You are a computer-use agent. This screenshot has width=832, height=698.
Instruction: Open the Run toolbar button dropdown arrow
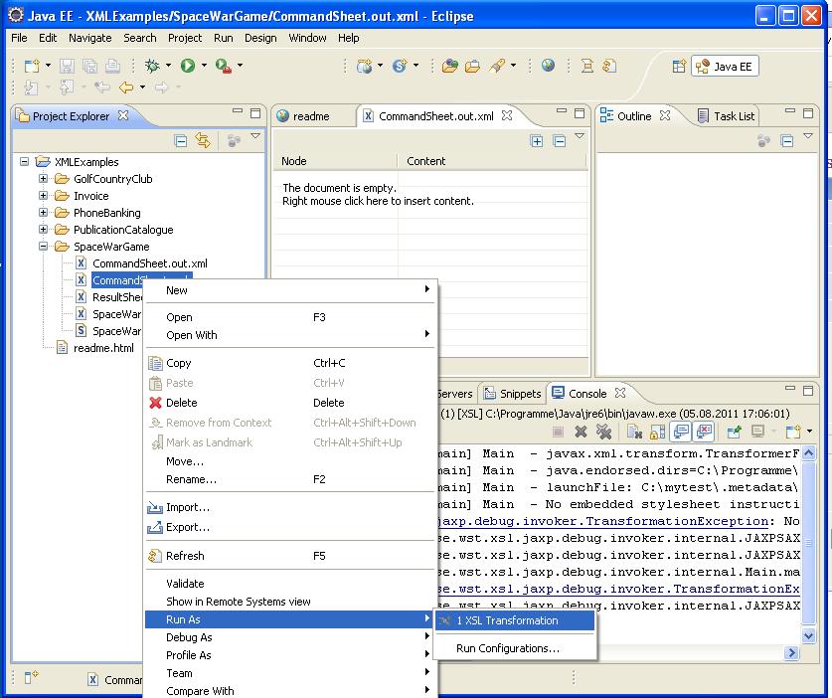204,66
